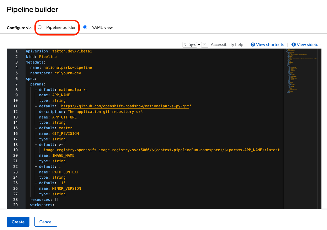
Task: Click 'default: nationalparks' on line 8
Action: pyautogui.click(x=63, y=90)
